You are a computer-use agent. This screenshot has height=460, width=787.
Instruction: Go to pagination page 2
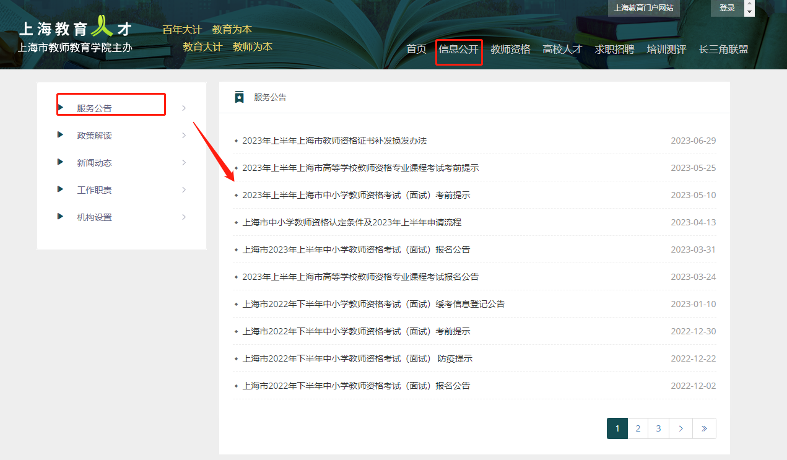[637, 428]
